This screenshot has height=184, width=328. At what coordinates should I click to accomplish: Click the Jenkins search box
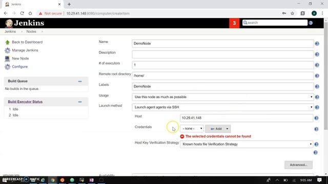pos(275,22)
